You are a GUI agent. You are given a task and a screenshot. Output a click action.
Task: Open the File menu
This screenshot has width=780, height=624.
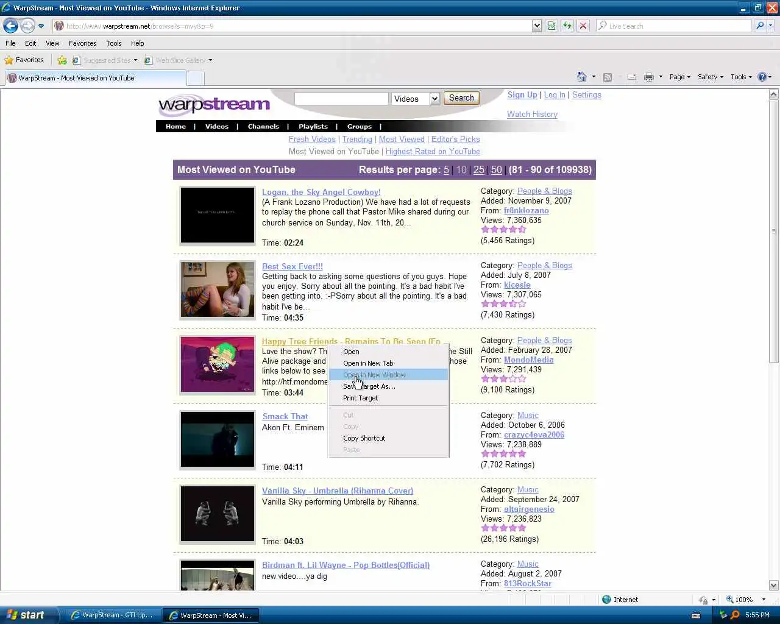(x=10, y=43)
